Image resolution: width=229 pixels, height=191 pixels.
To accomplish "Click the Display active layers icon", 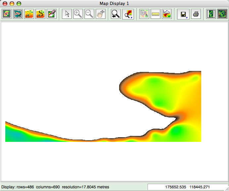I will (7, 14).
